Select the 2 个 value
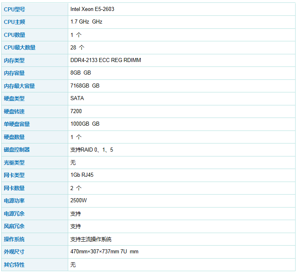Viewport: 298px width, 274px height. click(76, 188)
